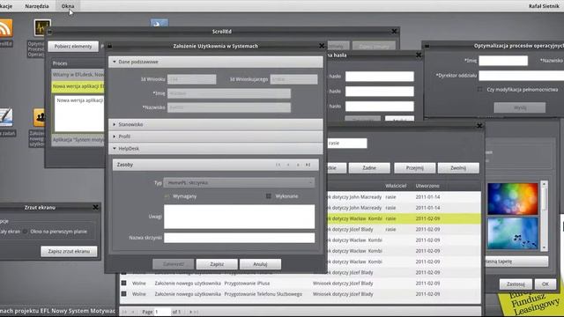
Task: Select Okno na pierwszym planie radio option
Action: click(x=26, y=232)
